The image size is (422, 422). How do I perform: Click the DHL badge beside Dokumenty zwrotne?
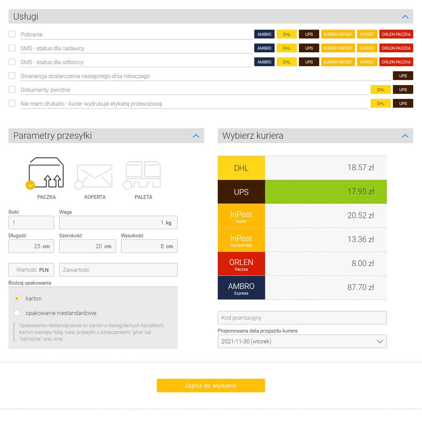[x=380, y=90]
